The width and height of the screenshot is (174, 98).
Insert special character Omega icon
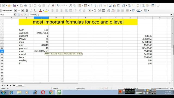(x=124, y=5)
